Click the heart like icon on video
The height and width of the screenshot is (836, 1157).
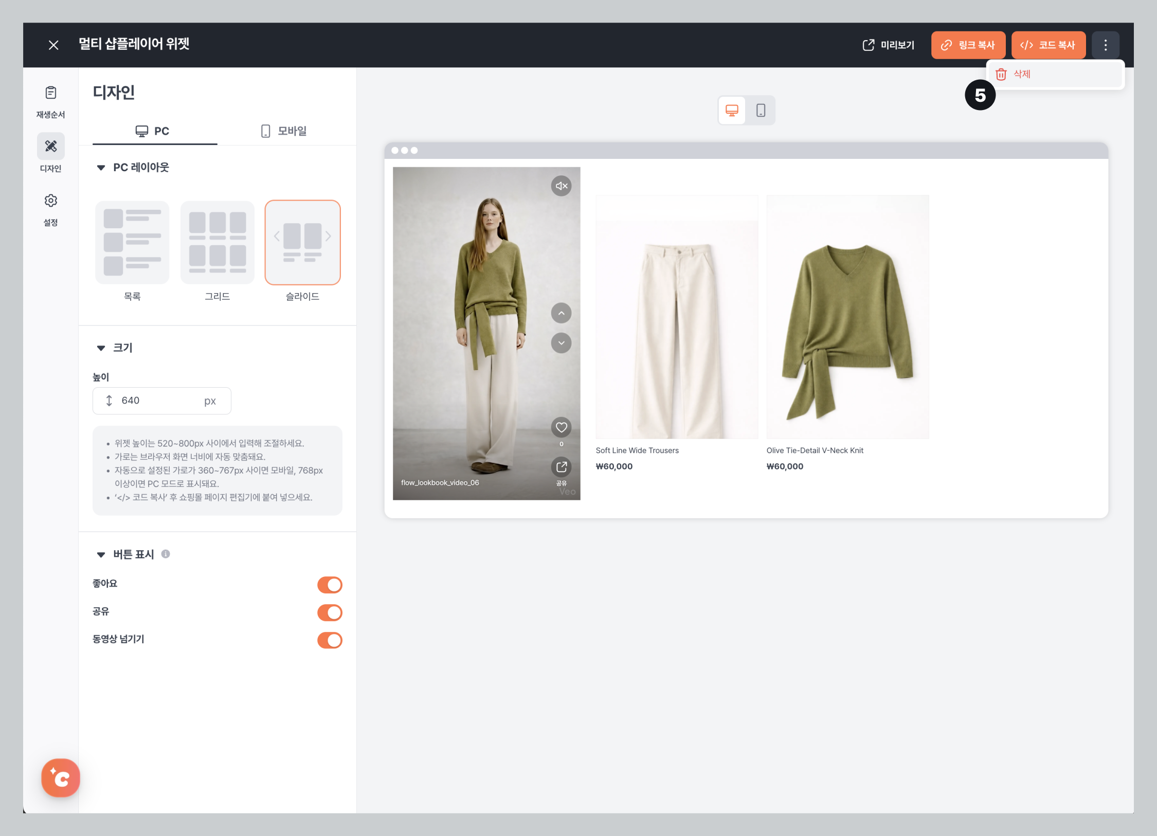tap(561, 427)
